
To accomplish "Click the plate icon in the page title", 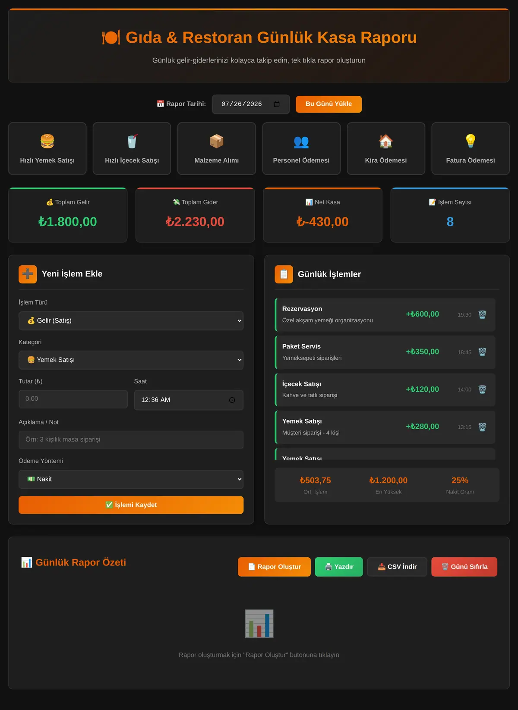I will click(111, 38).
